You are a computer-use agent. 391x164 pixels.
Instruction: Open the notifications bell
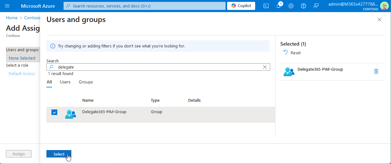click(x=279, y=6)
